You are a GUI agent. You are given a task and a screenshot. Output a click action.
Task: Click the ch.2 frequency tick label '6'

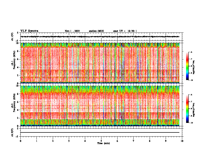point(18,102)
